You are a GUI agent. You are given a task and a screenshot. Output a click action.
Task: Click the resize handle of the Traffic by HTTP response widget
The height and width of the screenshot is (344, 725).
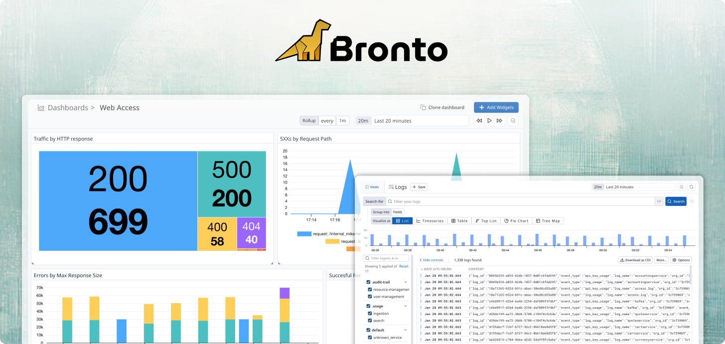pyautogui.click(x=272, y=262)
